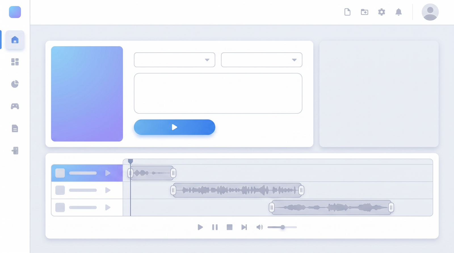Click the app logo in the sidebar
Screen dimensions: 454x253
click(x=15, y=12)
